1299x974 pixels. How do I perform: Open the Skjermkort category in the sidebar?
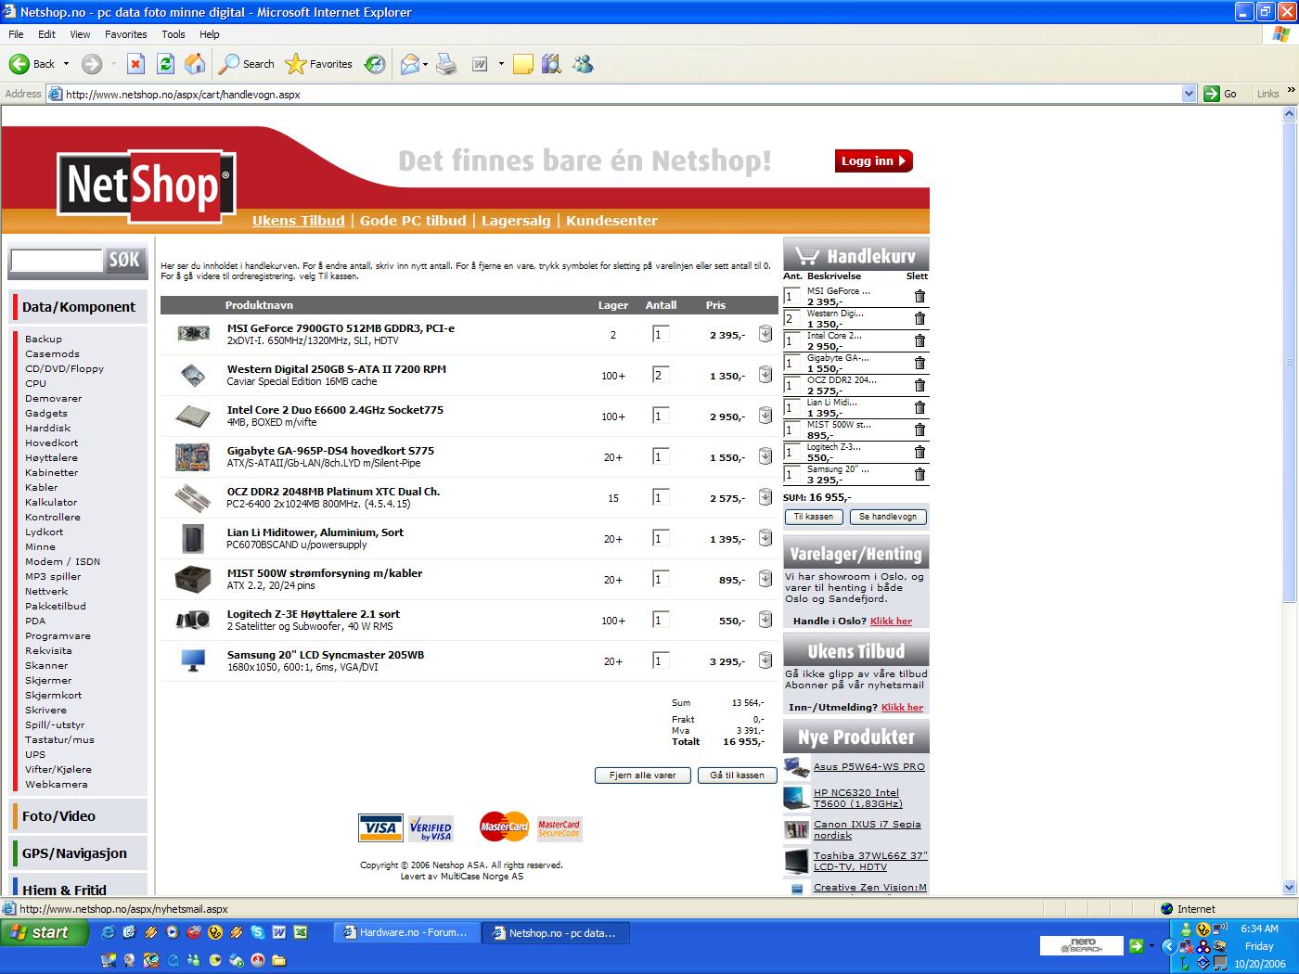(x=53, y=695)
